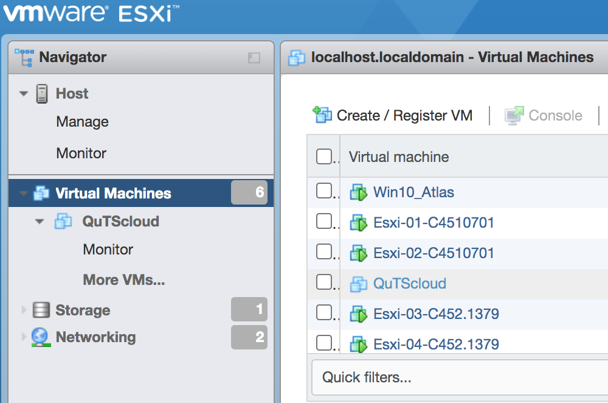Image resolution: width=608 pixels, height=403 pixels.
Task: Click the Storage datastore icon
Action: pyautogui.click(x=41, y=310)
